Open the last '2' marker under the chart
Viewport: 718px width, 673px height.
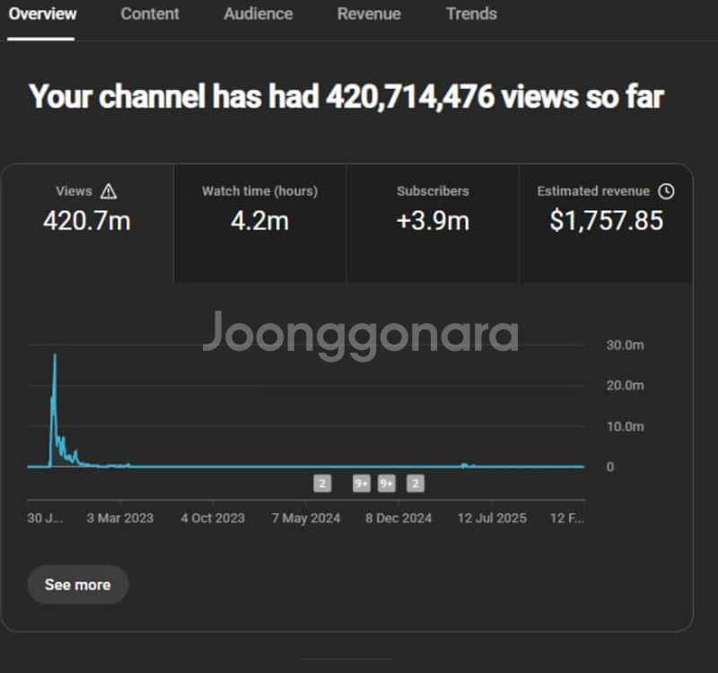click(415, 484)
